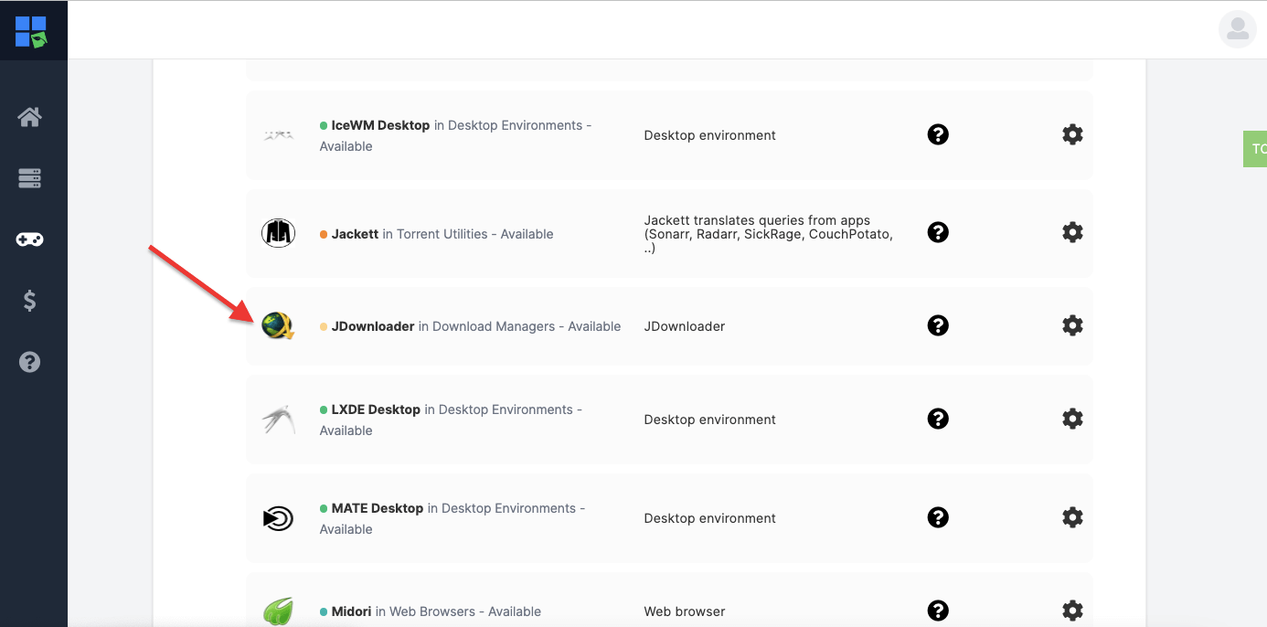1267x627 pixels.
Task: Click the sidebar help question mark icon
Action: click(30, 362)
